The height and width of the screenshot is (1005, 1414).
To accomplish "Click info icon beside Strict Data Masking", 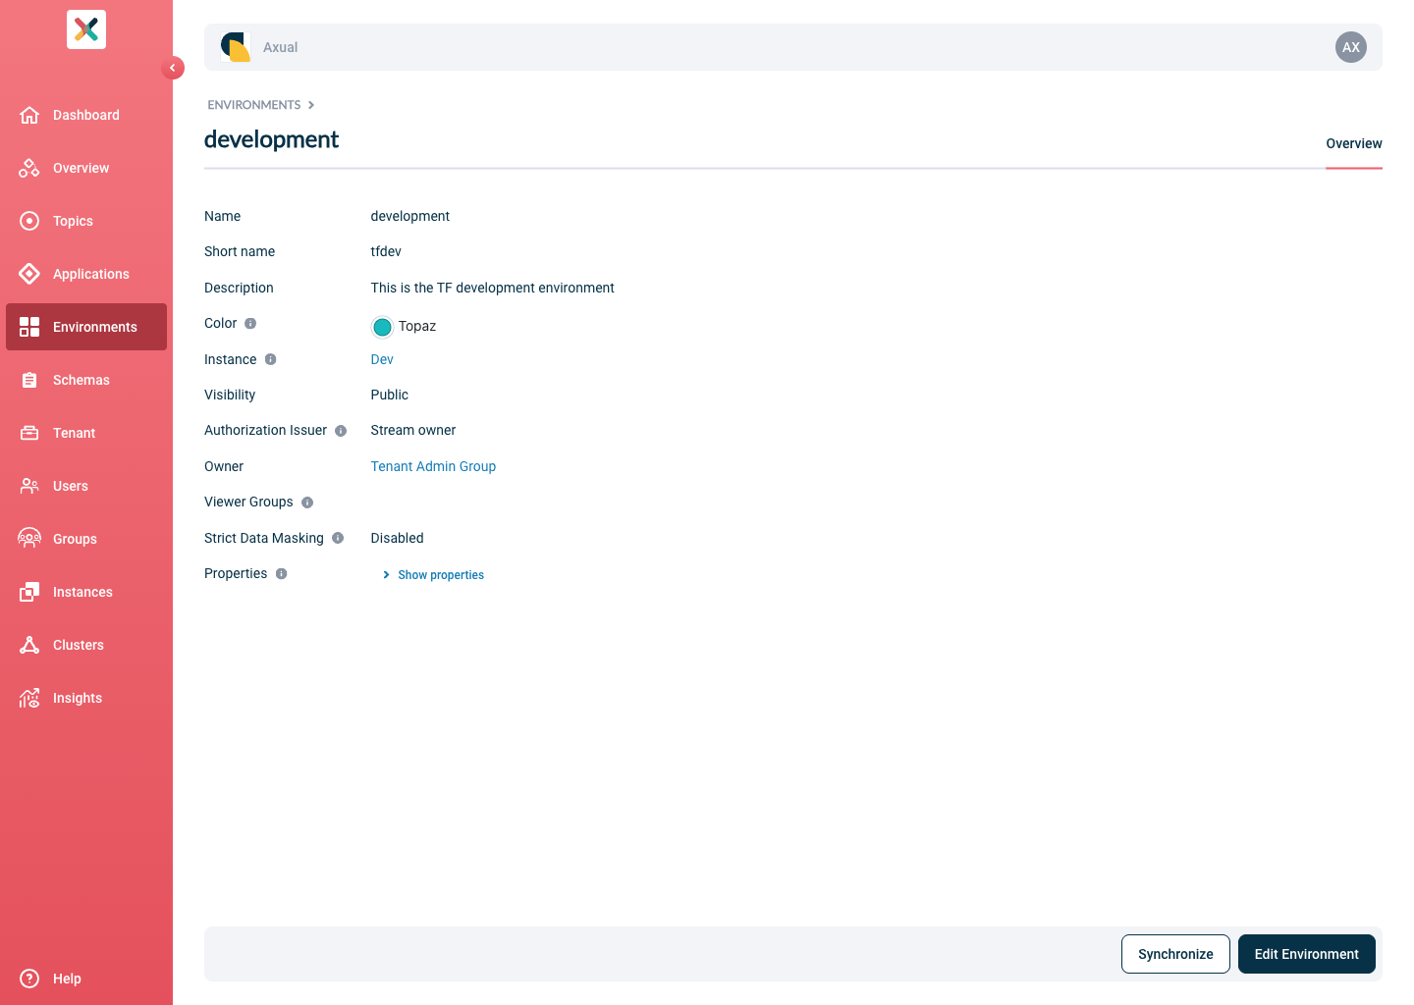I will (338, 538).
